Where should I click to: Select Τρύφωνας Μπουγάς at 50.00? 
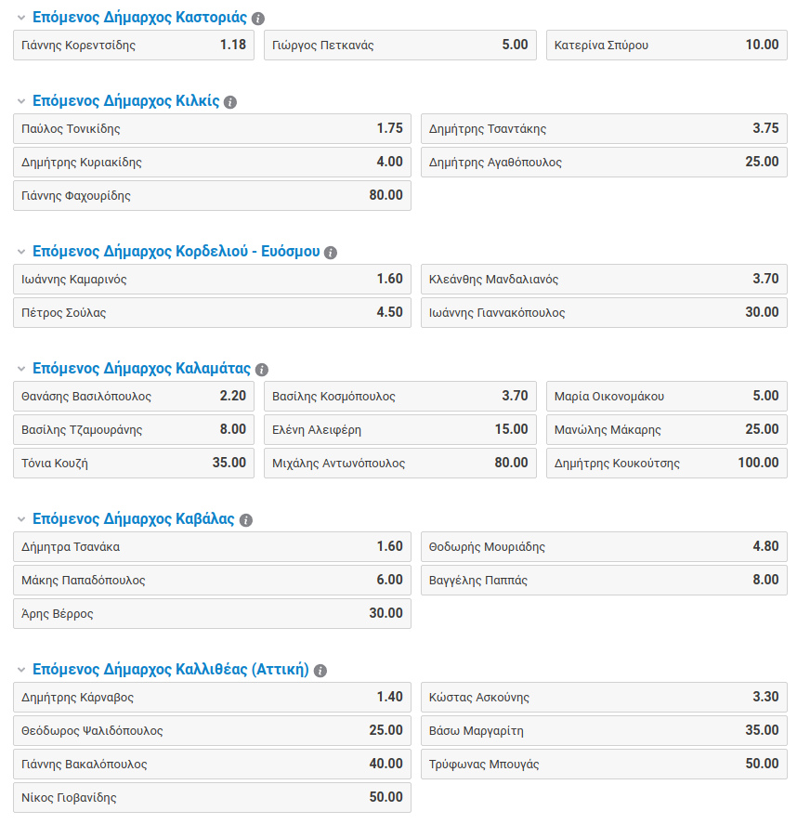(x=604, y=765)
